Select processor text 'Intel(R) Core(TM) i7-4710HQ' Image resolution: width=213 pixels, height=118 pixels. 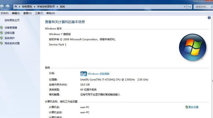[98, 80]
